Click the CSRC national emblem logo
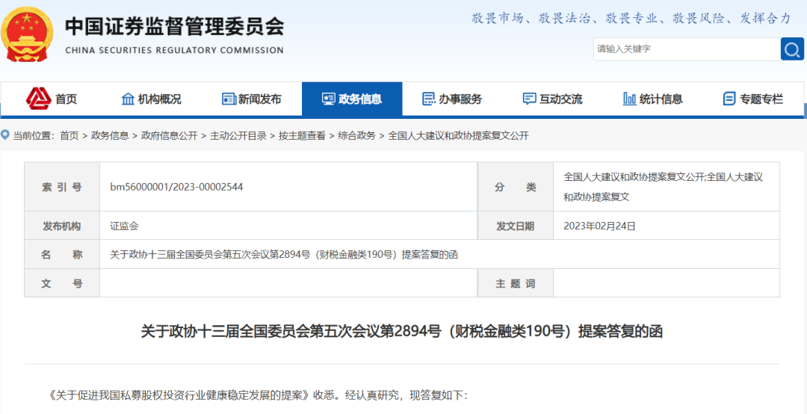This screenshot has width=807, height=414. tap(28, 34)
